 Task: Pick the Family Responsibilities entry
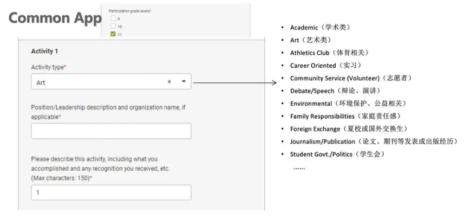point(345,116)
